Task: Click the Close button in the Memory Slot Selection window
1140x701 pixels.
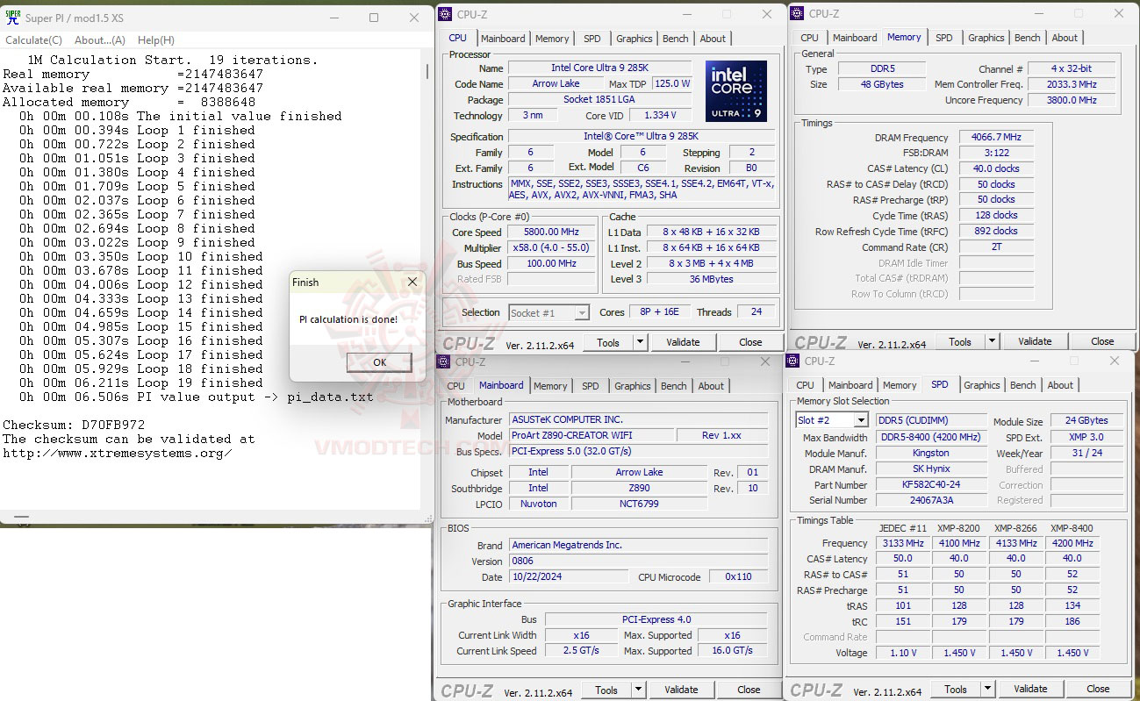Action: [1098, 689]
